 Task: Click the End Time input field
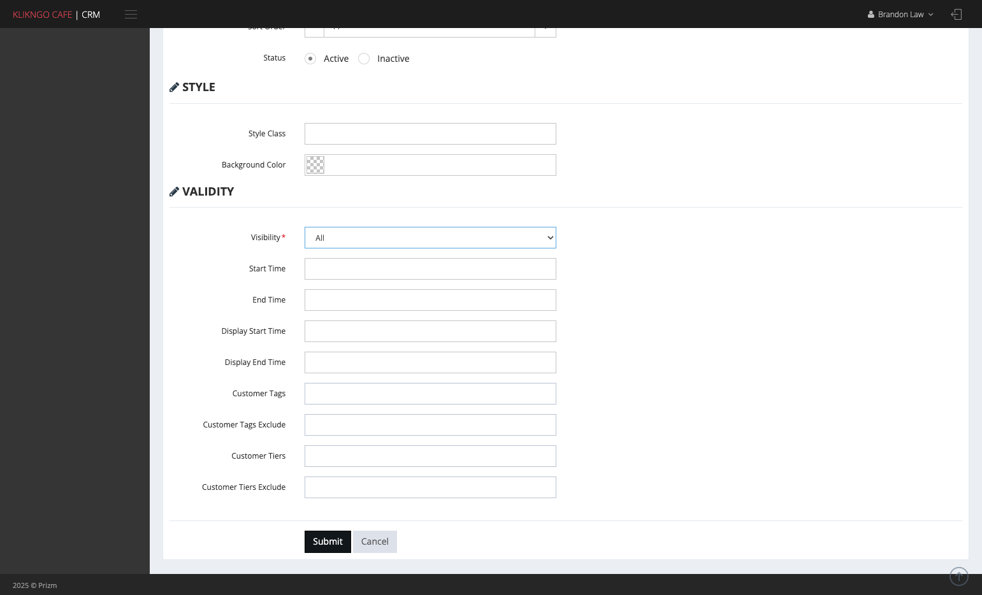pos(430,300)
